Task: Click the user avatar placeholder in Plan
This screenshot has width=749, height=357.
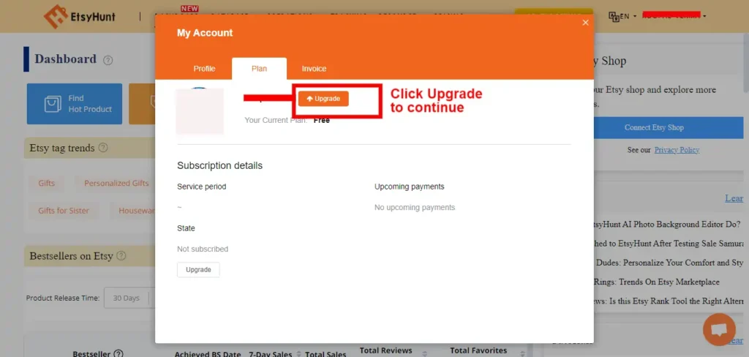Action: coord(200,111)
